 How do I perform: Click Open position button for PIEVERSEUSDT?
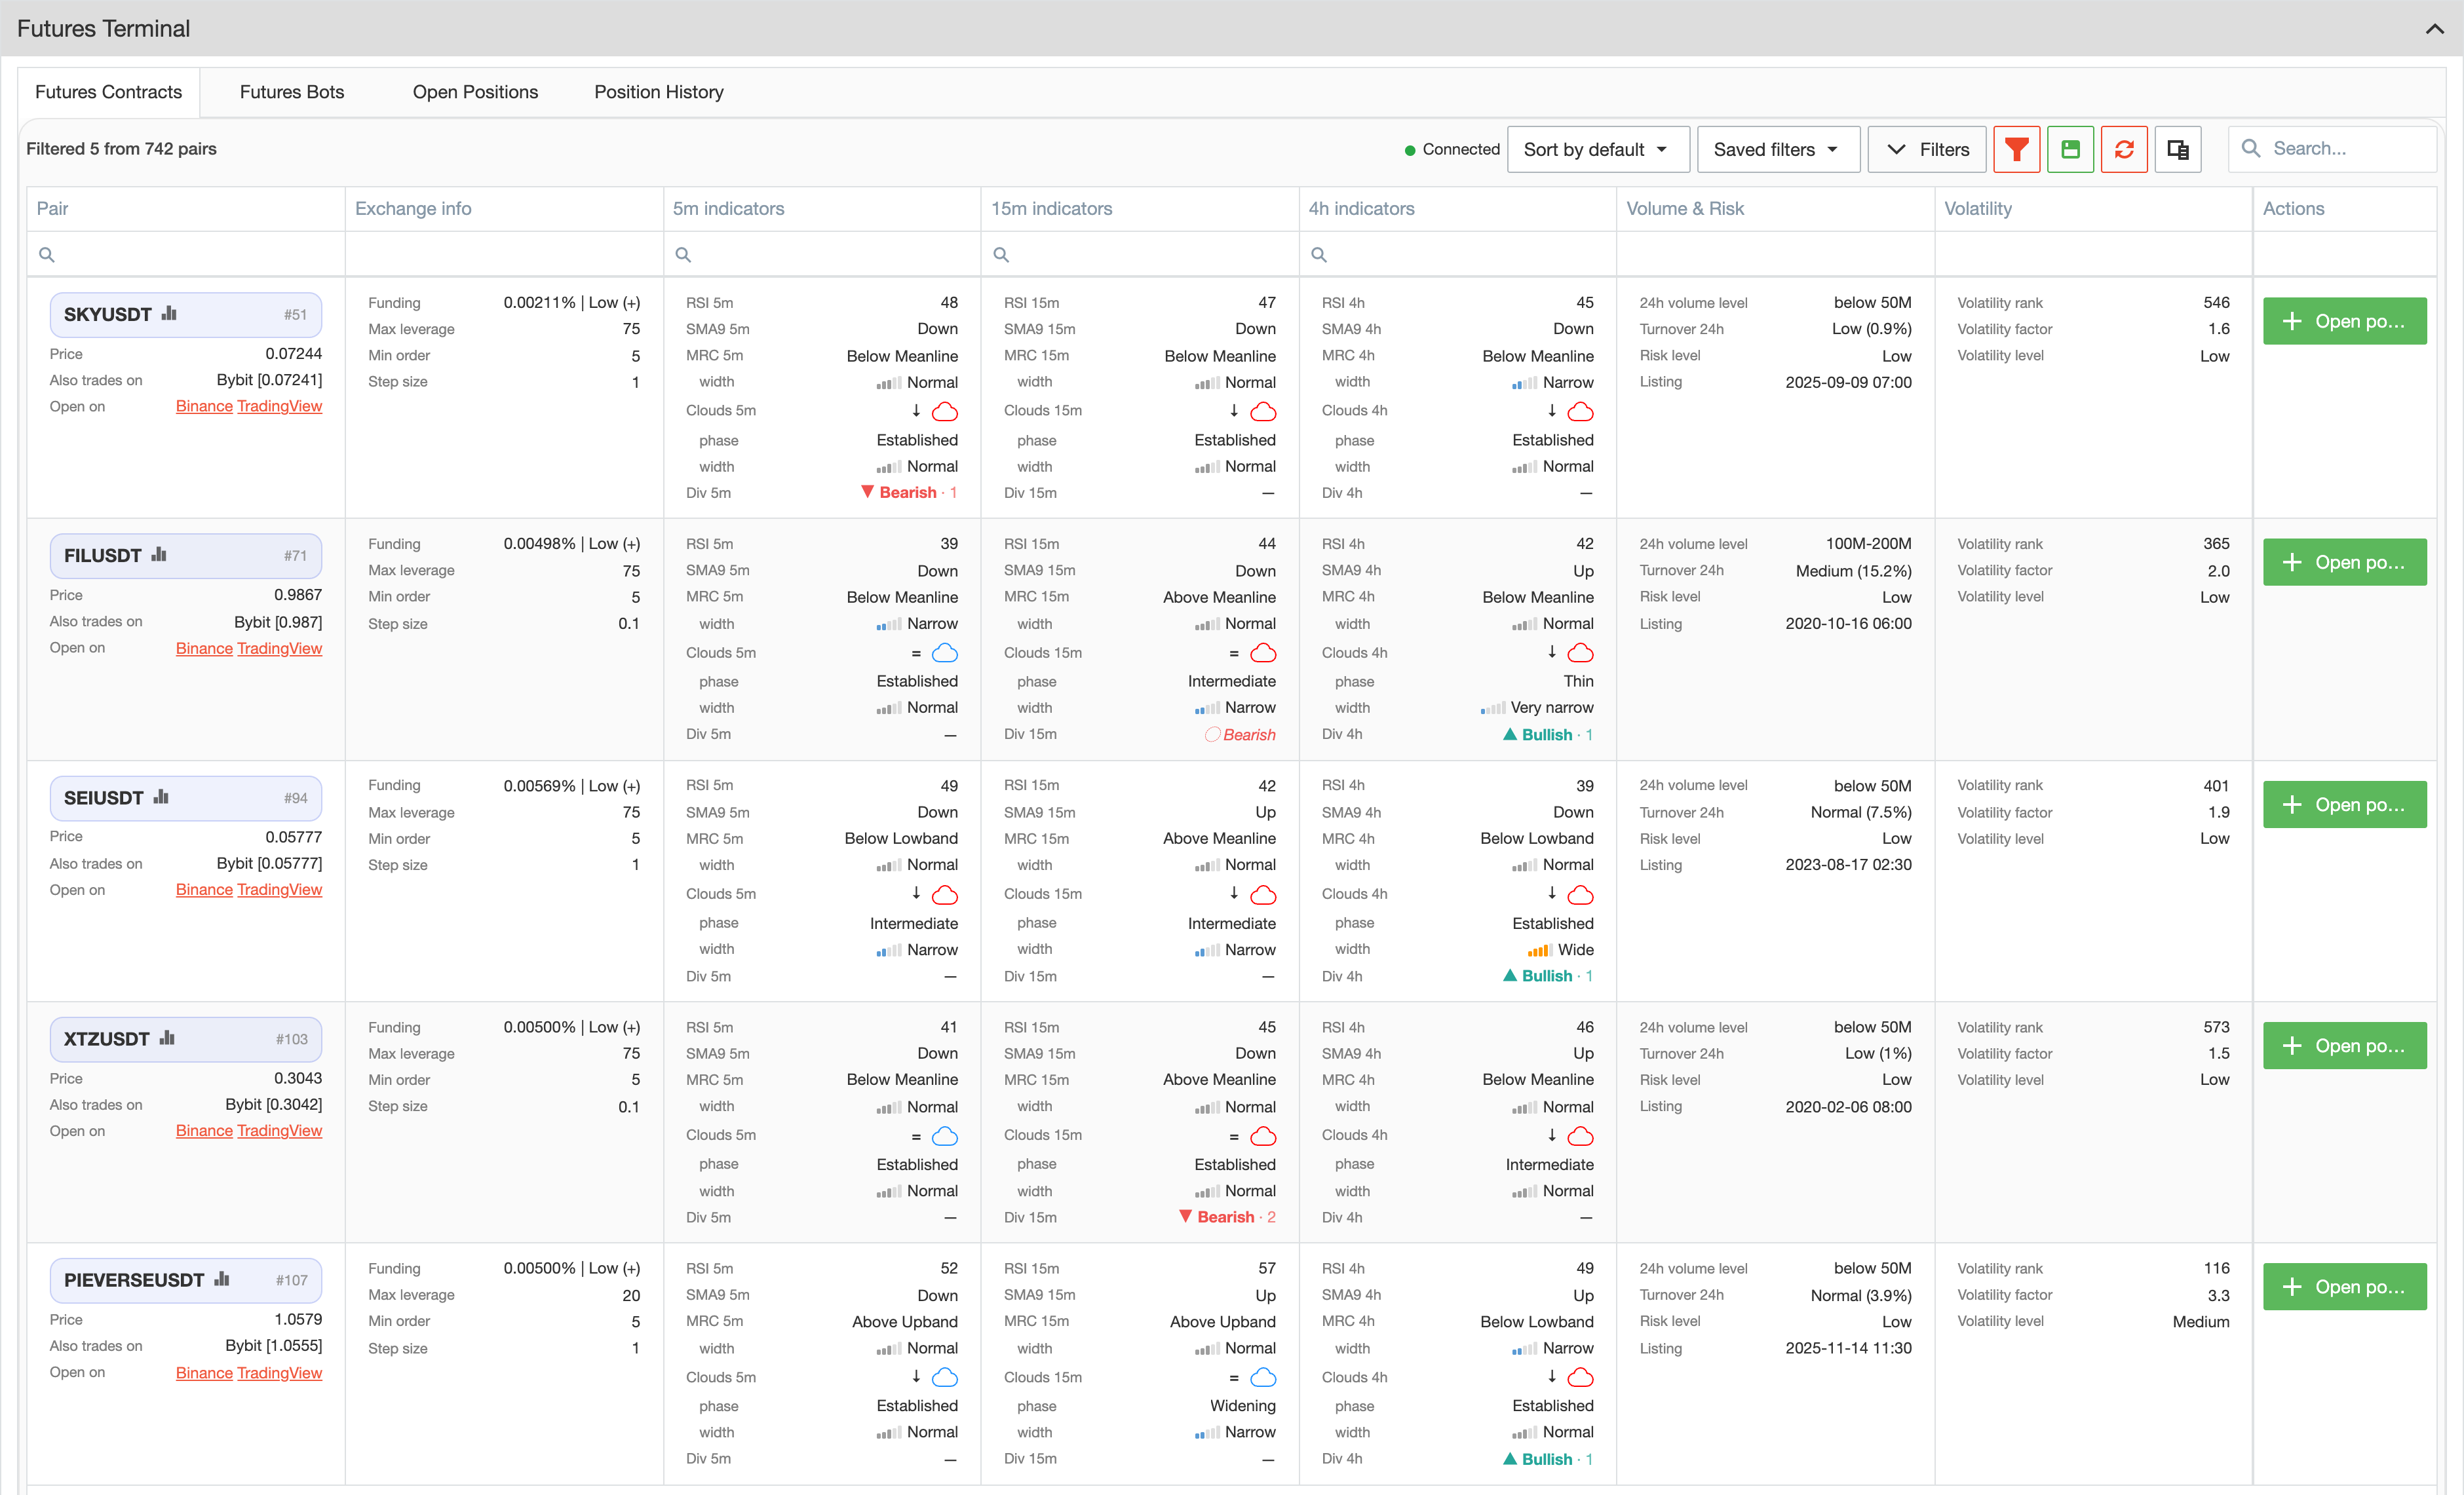coord(2344,1286)
